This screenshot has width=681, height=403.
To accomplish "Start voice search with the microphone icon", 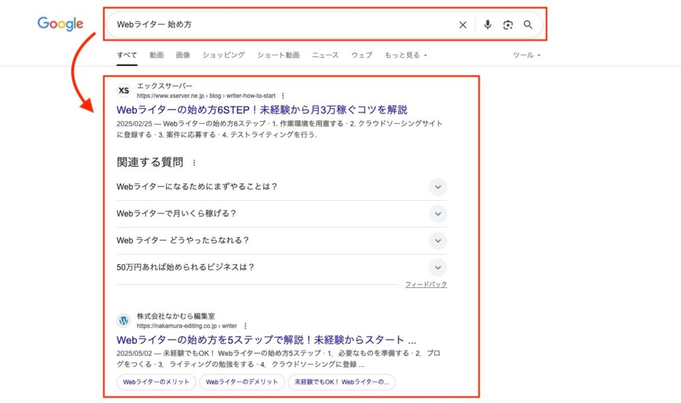I will coord(487,25).
